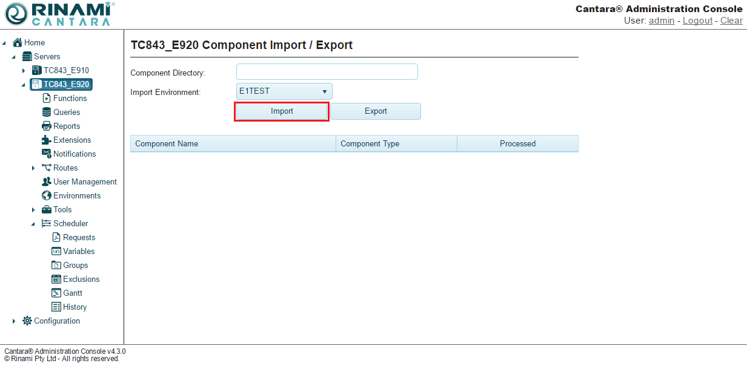Click the Logout link

[697, 21]
